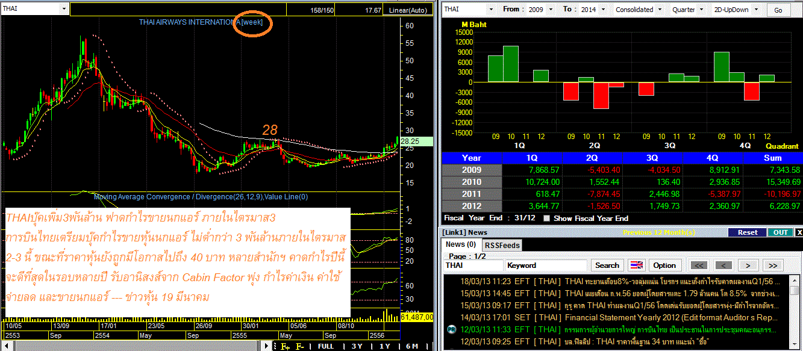Expand the To year 2014 dropdown
Viewport: 803px width, 351px height.
pos(603,10)
